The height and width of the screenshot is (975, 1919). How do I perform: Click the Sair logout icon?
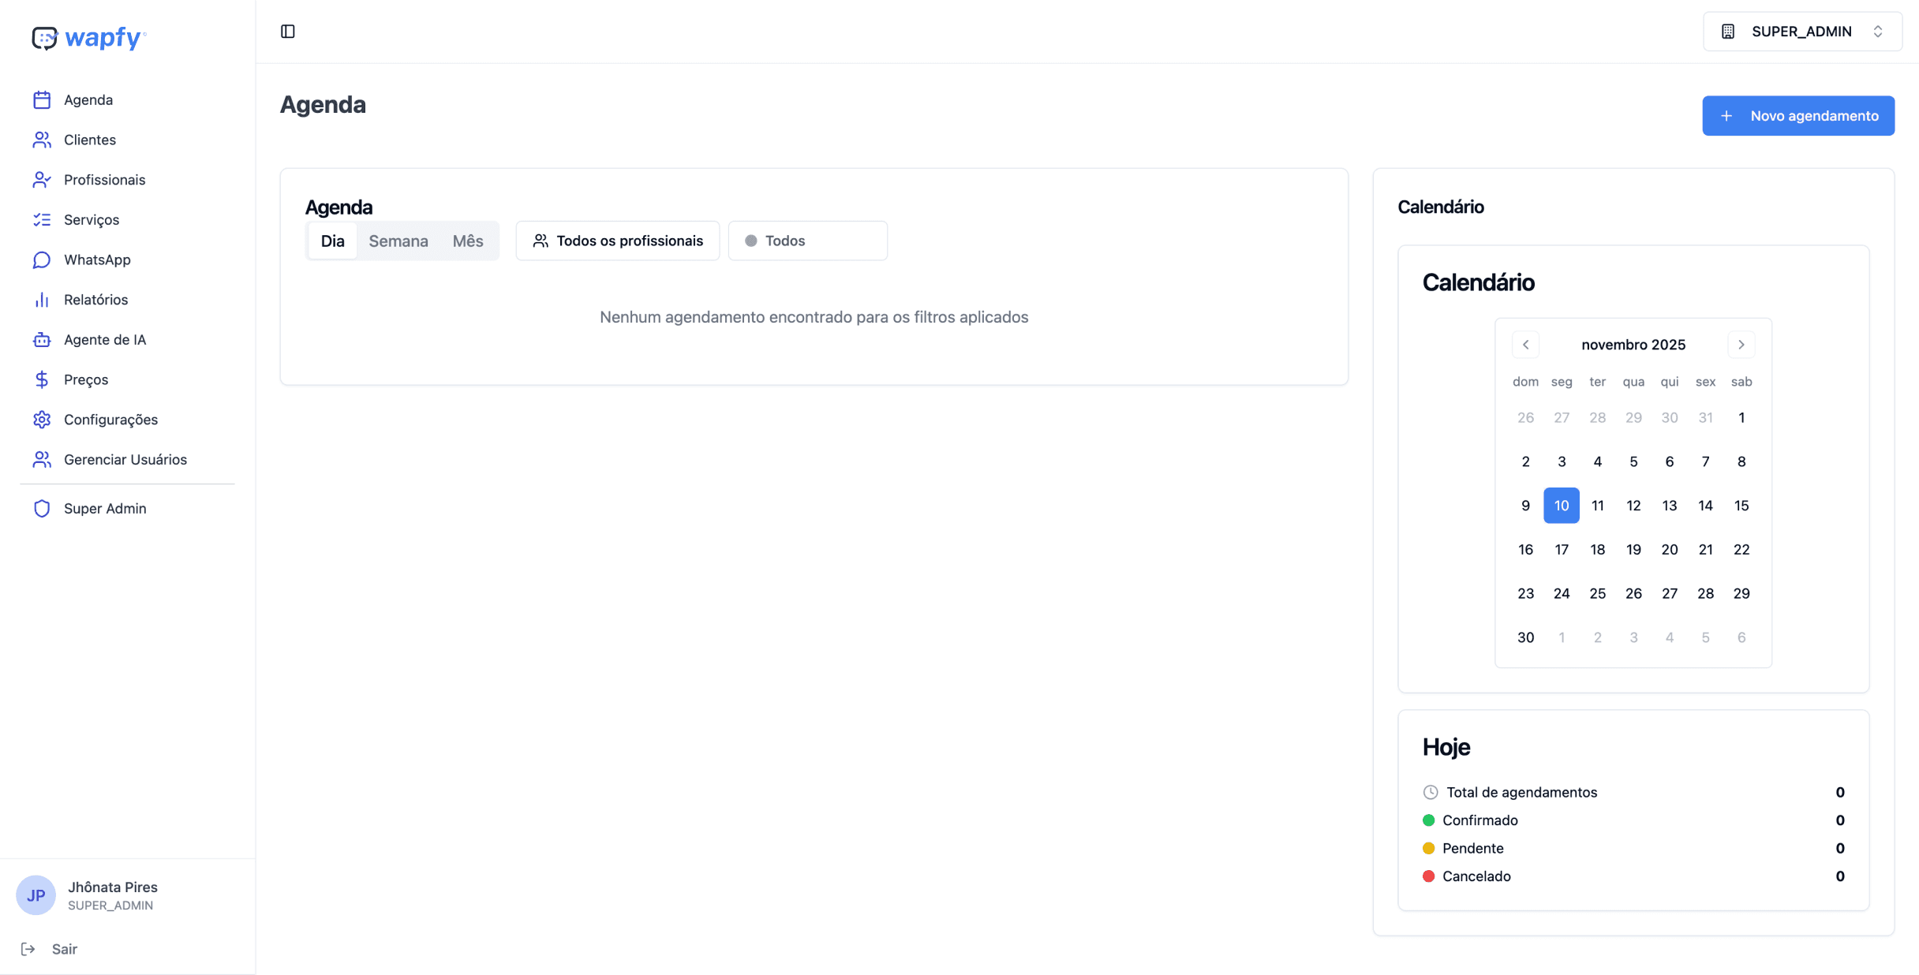pyautogui.click(x=28, y=949)
